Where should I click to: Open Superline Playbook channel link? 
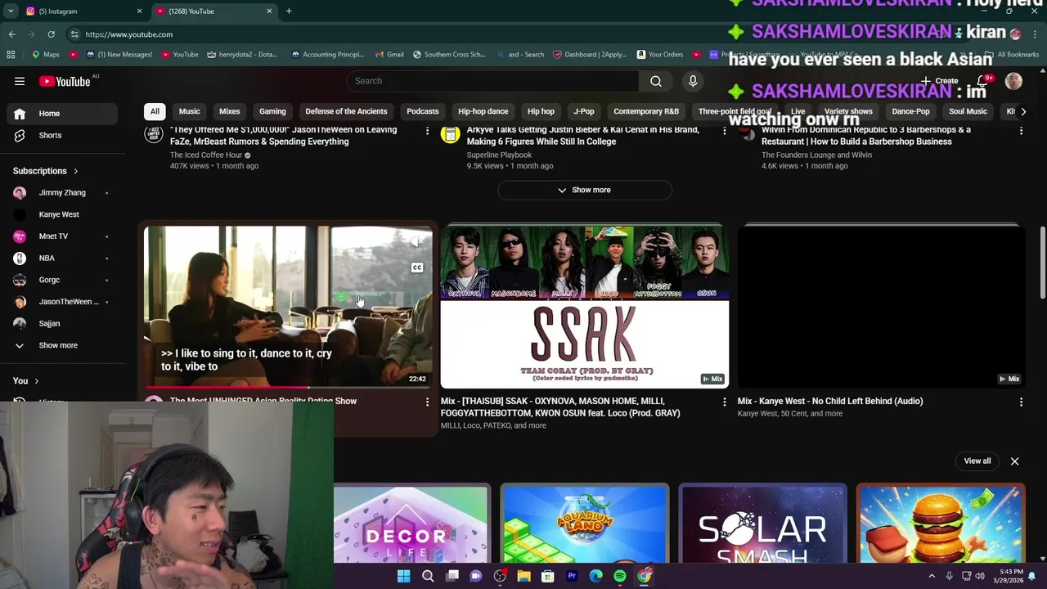point(499,155)
